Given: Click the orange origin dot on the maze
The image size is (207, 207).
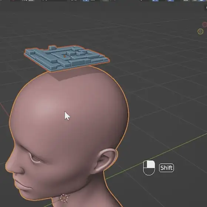Looking at the screenshot, I should pyautogui.click(x=65, y=56).
